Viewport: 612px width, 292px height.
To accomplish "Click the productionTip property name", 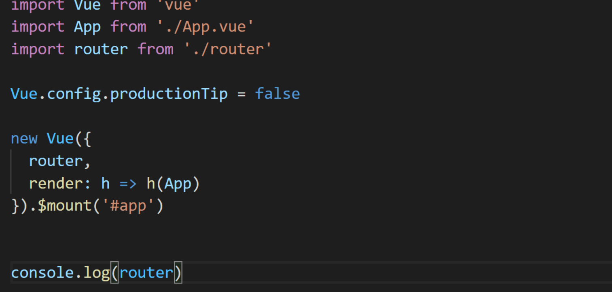I will pos(169,94).
